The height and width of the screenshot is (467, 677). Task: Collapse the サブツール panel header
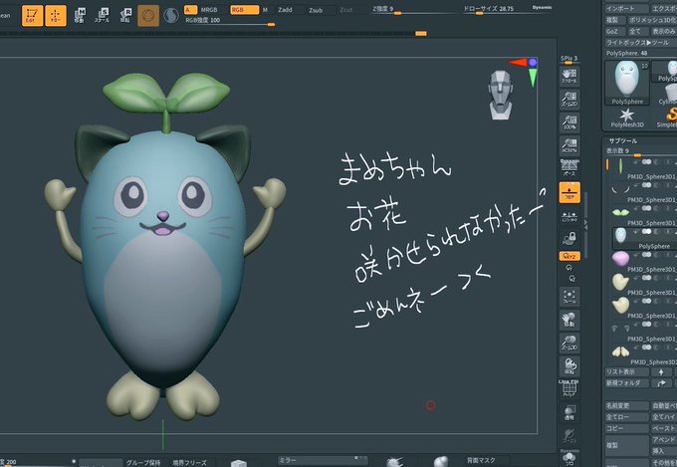click(622, 140)
